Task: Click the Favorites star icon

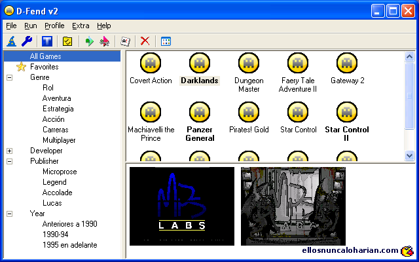Action: tap(21, 67)
